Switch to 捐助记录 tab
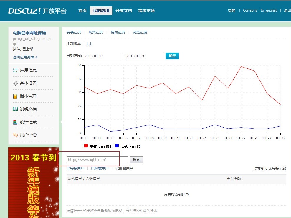The width and height of the screenshot is (291, 218). (118, 32)
